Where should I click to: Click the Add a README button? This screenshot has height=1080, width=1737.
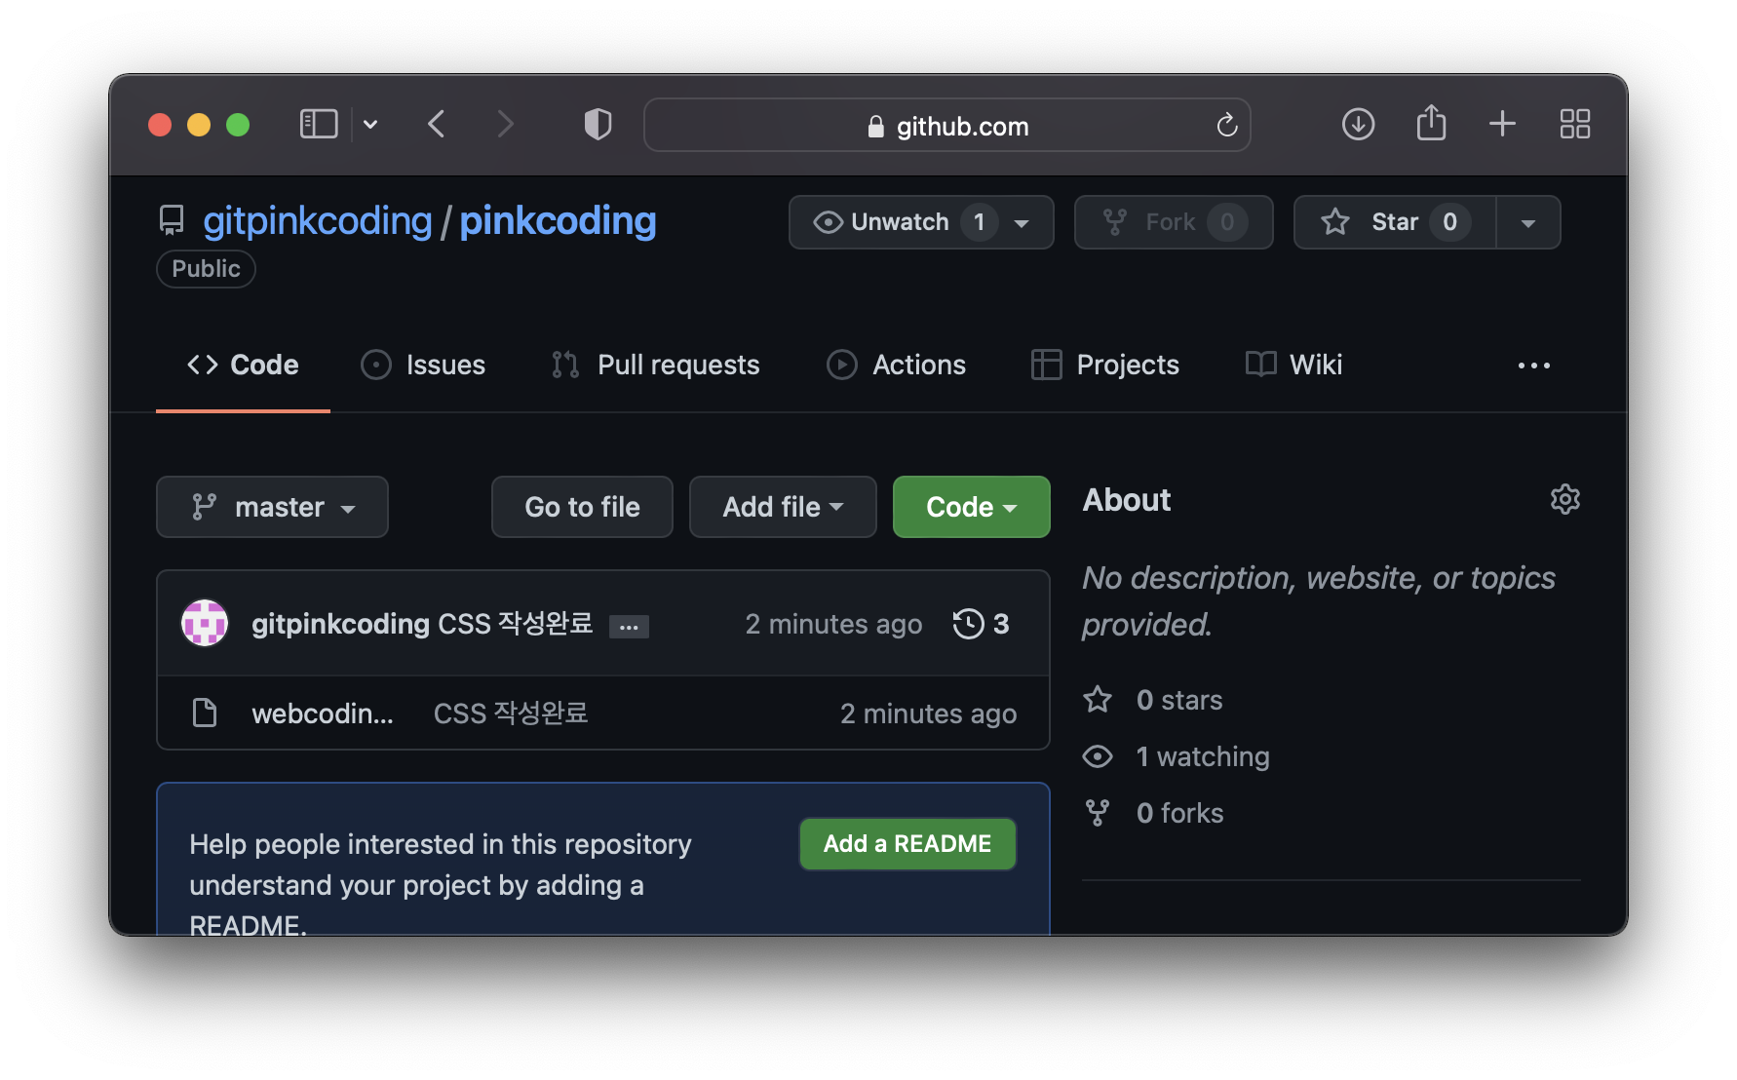tap(907, 844)
